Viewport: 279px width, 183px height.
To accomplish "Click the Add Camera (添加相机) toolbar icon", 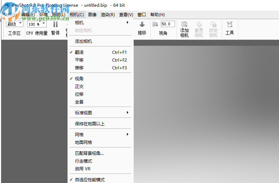I will [x=184, y=24].
